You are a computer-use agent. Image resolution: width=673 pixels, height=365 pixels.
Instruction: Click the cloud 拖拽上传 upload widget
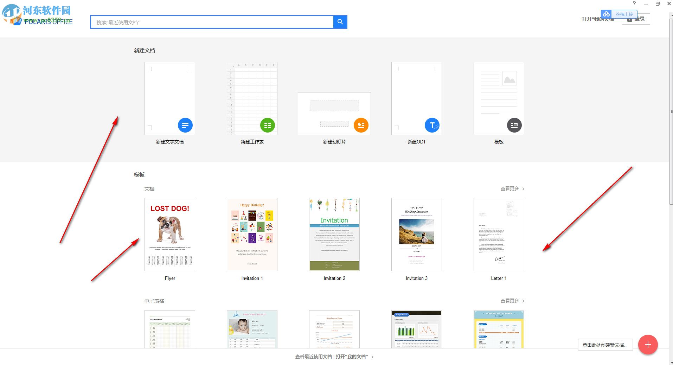pyautogui.click(x=618, y=14)
